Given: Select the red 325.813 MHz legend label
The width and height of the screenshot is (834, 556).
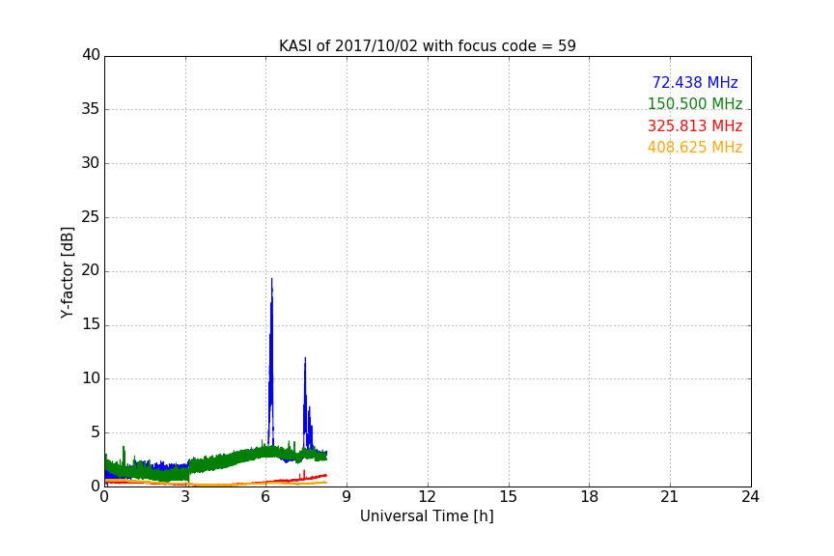Looking at the screenshot, I should (x=695, y=126).
